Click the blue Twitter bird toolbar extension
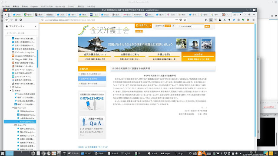Screen dimensions: 278x156 (234, 20)
